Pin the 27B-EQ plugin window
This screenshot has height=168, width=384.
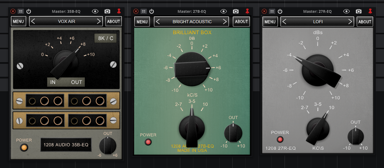pos(247,11)
